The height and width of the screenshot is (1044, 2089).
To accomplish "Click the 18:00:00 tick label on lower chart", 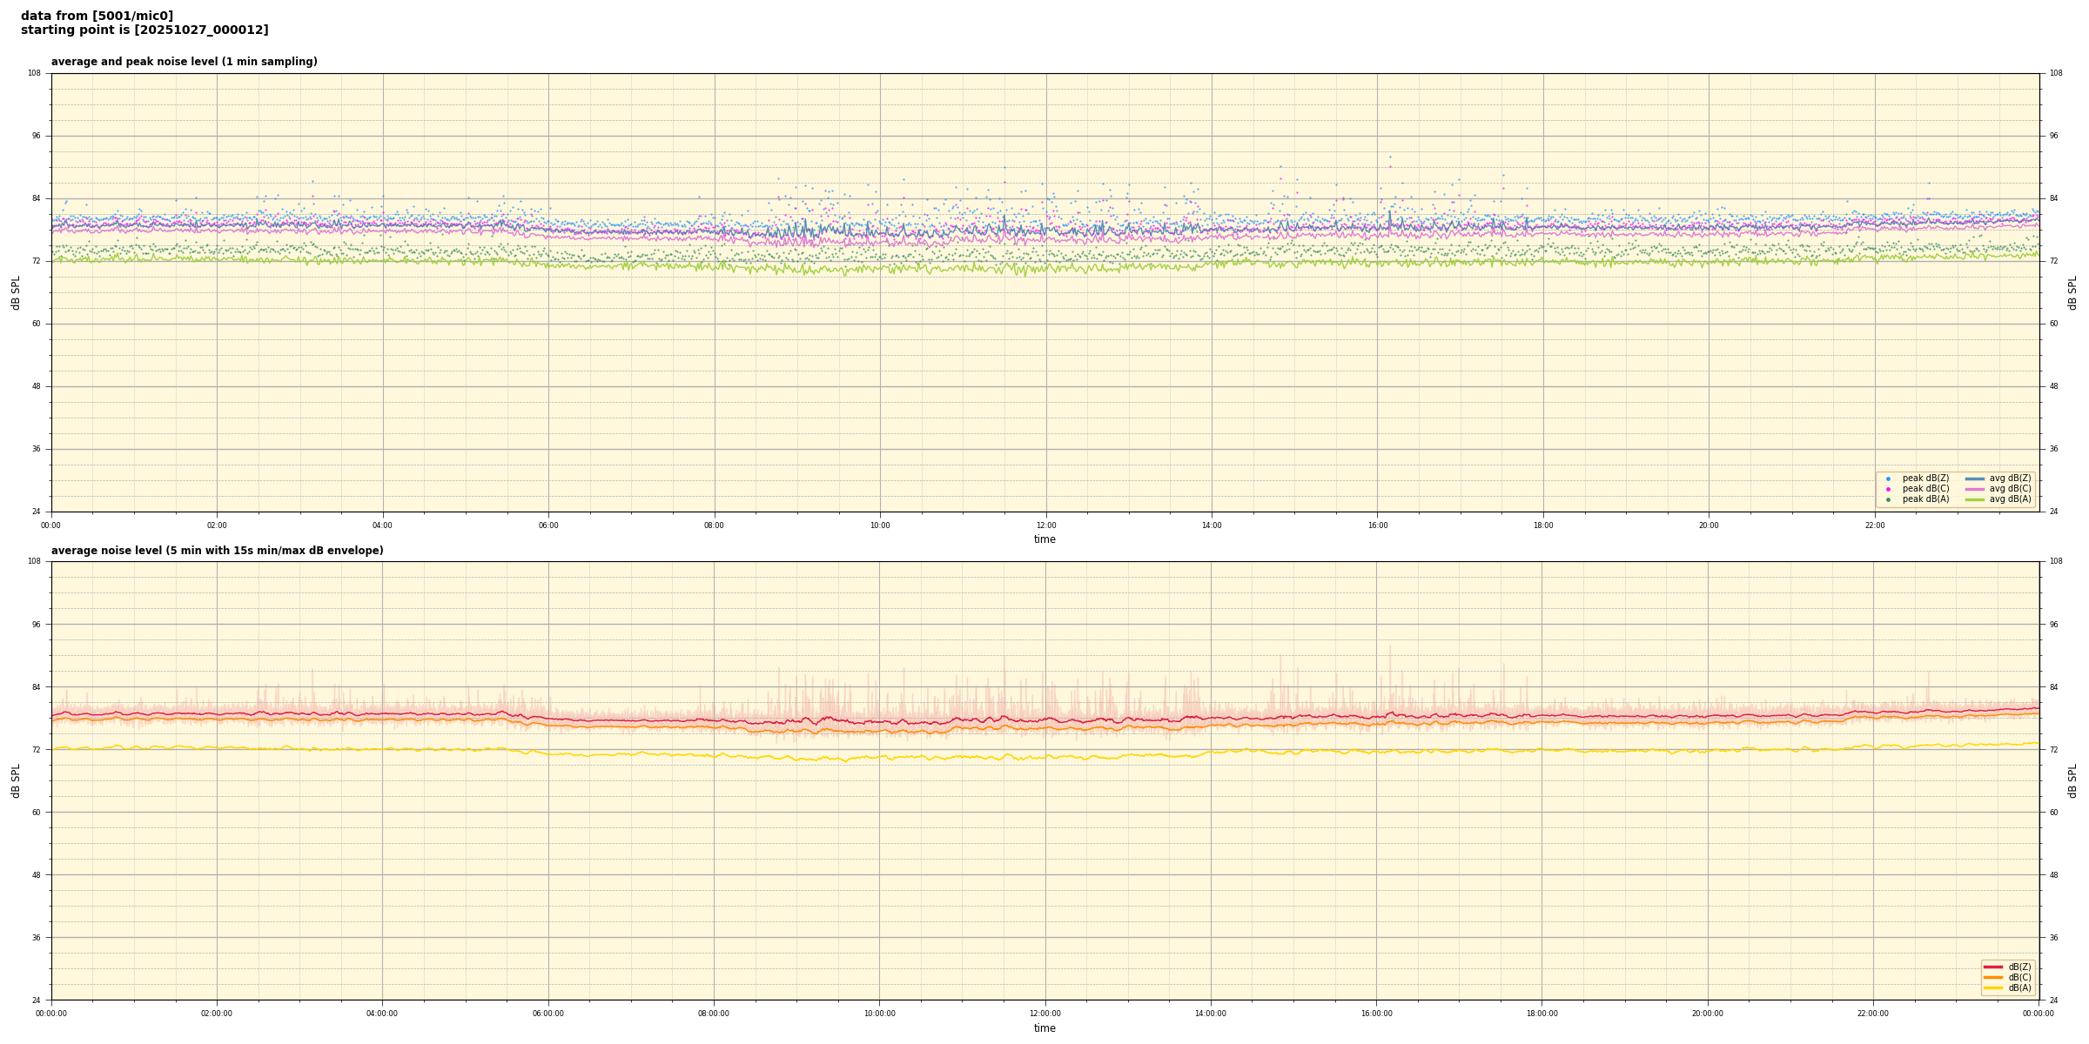I will coord(1542,1014).
